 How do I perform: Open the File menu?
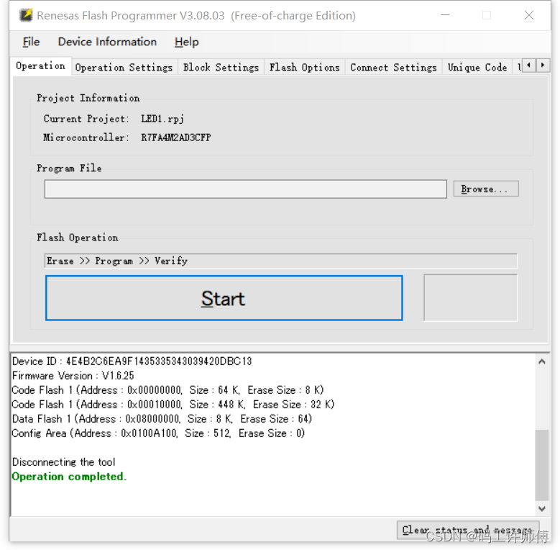[31, 42]
